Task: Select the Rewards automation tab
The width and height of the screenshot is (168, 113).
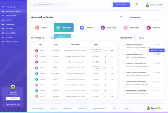Action: tap(64, 28)
